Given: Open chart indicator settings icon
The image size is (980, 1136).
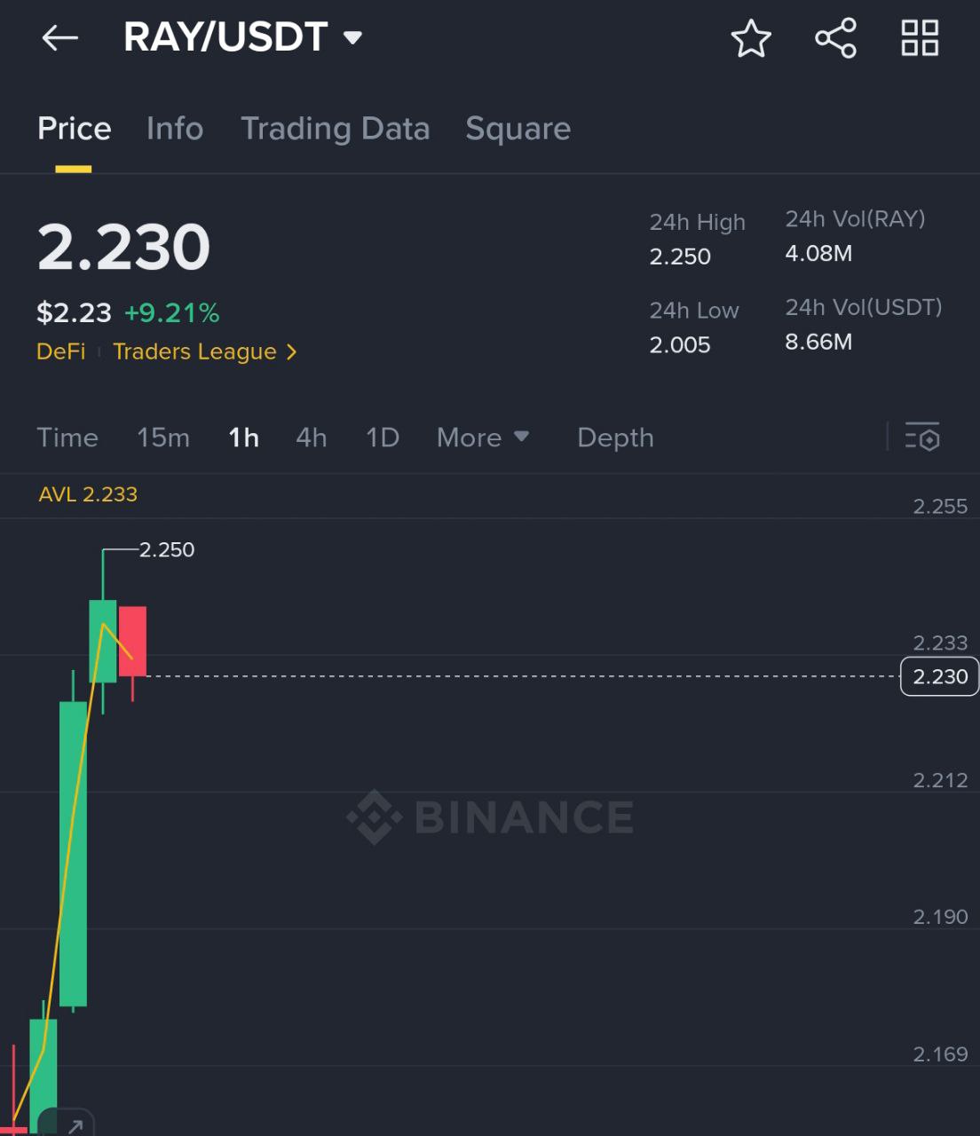Looking at the screenshot, I should pos(922,437).
